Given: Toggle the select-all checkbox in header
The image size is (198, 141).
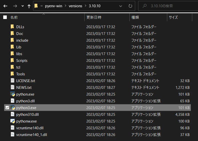Looking at the screenshot, I should pyautogui.click(x=5, y=17).
